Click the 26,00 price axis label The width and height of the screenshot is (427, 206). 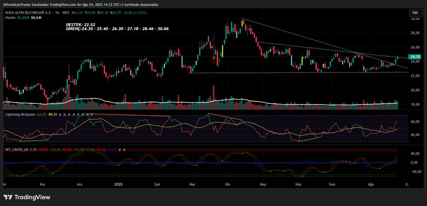[x=415, y=47]
